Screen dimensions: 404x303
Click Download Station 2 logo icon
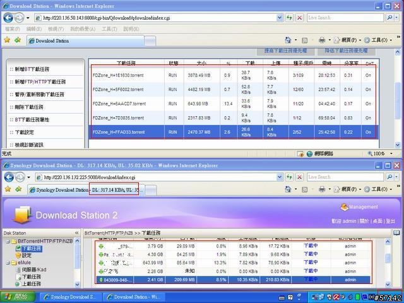point(23,215)
